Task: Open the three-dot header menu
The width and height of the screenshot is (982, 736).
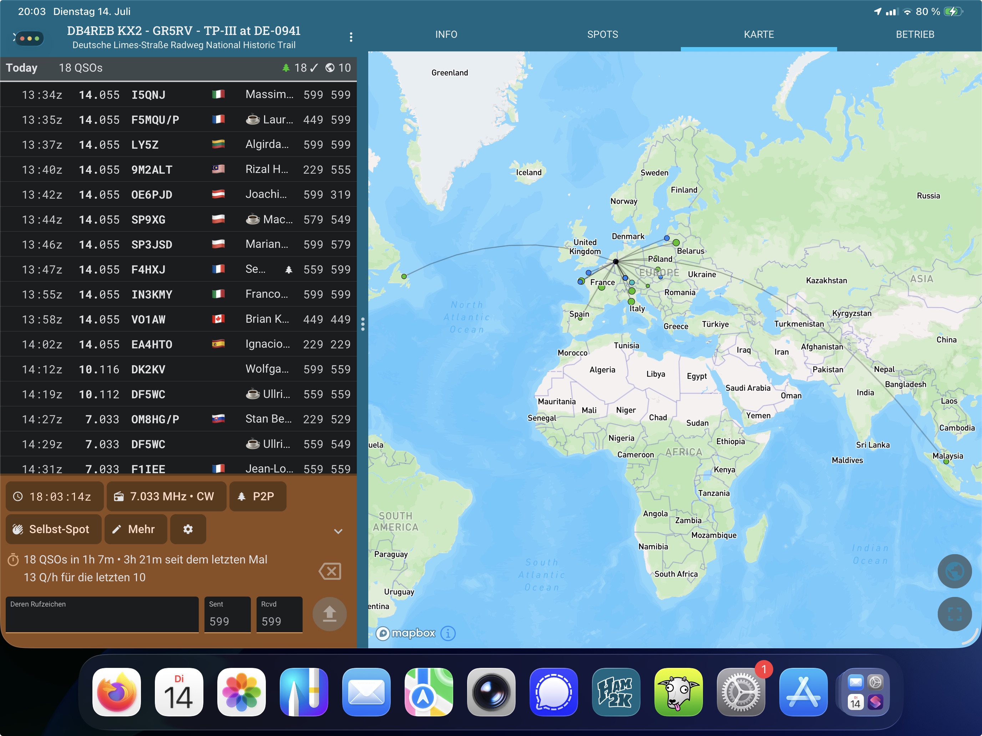Action: pos(351,37)
